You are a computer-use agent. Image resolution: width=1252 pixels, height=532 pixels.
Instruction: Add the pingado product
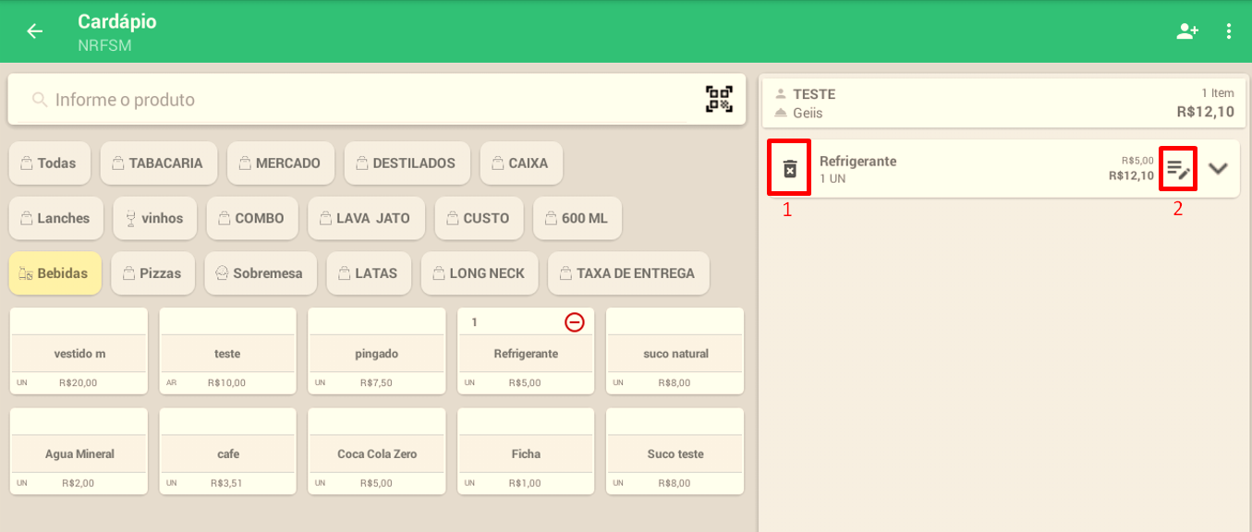(377, 351)
